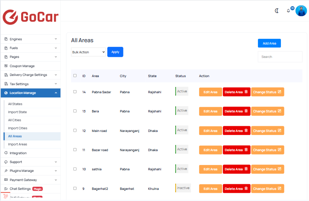Click the Location Manage globe icon
The image size is (309, 201).
[6, 93]
